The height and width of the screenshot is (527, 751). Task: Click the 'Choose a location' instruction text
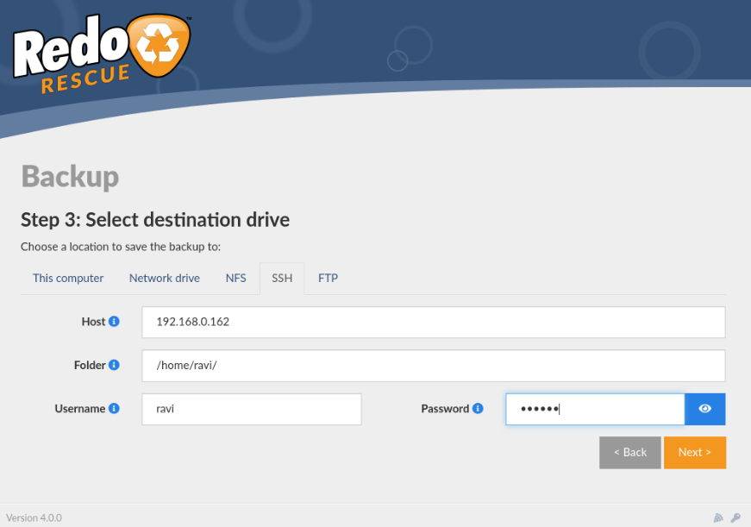(x=121, y=247)
